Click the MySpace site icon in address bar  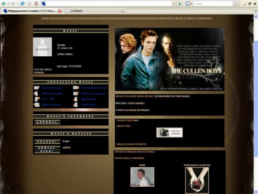point(44,4)
